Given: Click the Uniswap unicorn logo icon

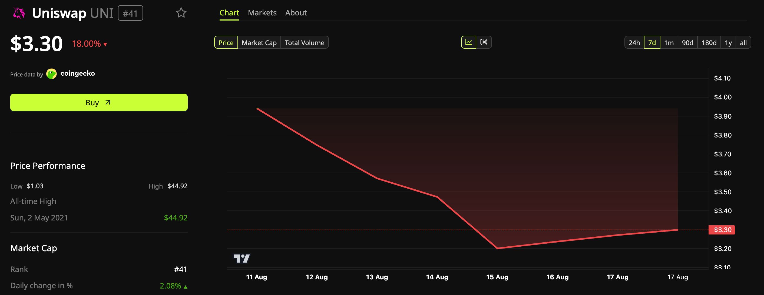Looking at the screenshot, I should (19, 13).
